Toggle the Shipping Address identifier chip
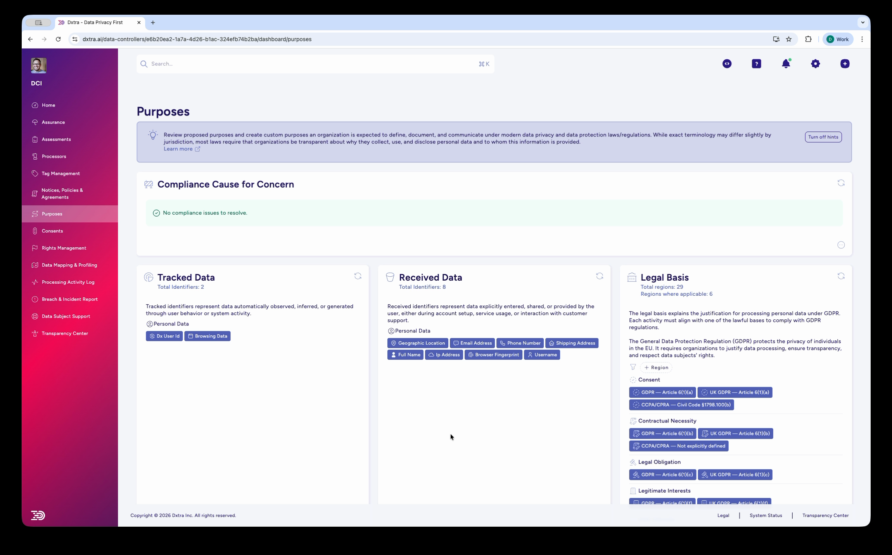 click(572, 343)
